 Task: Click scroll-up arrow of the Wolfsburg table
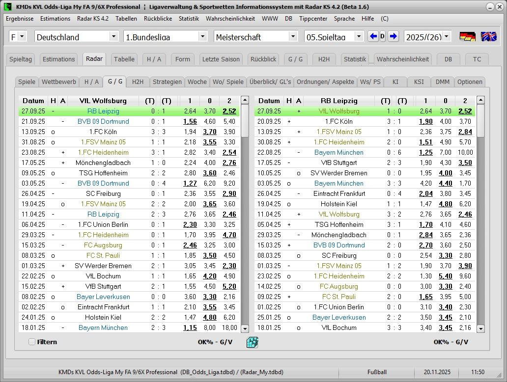click(245, 100)
